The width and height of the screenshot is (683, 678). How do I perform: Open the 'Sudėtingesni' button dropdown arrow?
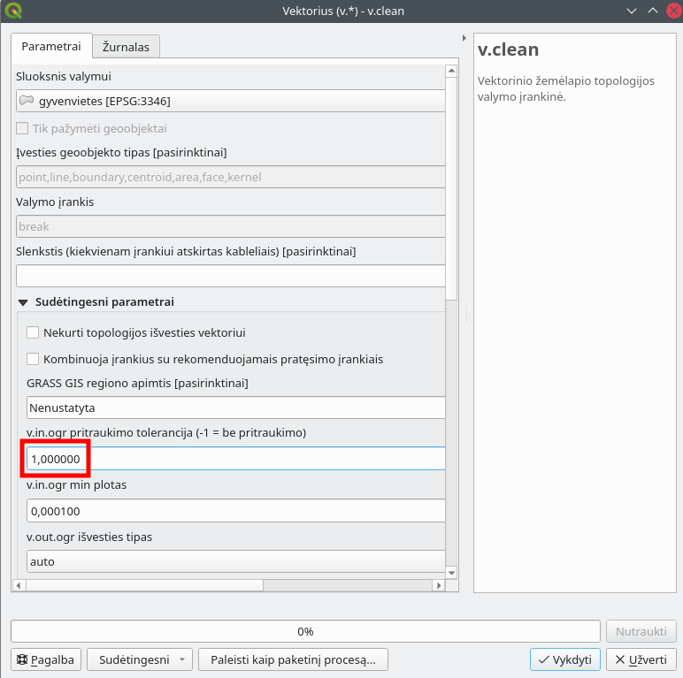click(182, 659)
